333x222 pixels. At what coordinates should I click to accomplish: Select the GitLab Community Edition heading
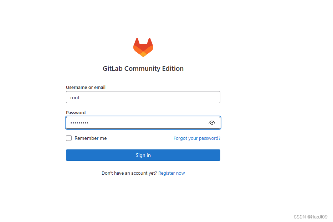coord(143,68)
